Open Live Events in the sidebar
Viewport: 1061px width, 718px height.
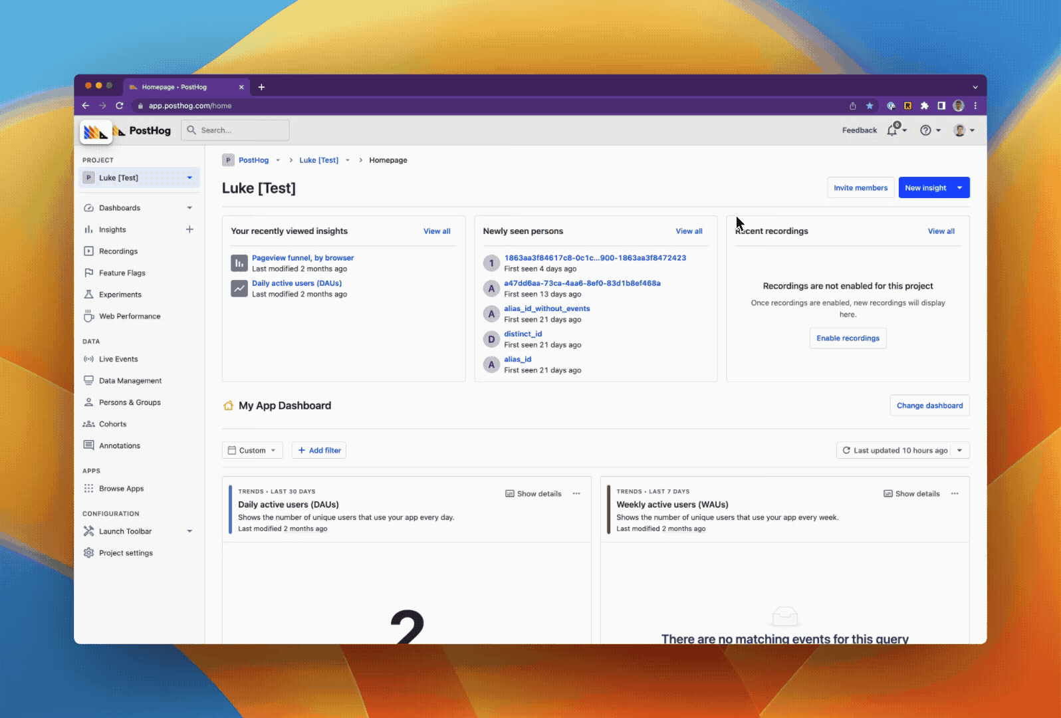click(x=118, y=359)
